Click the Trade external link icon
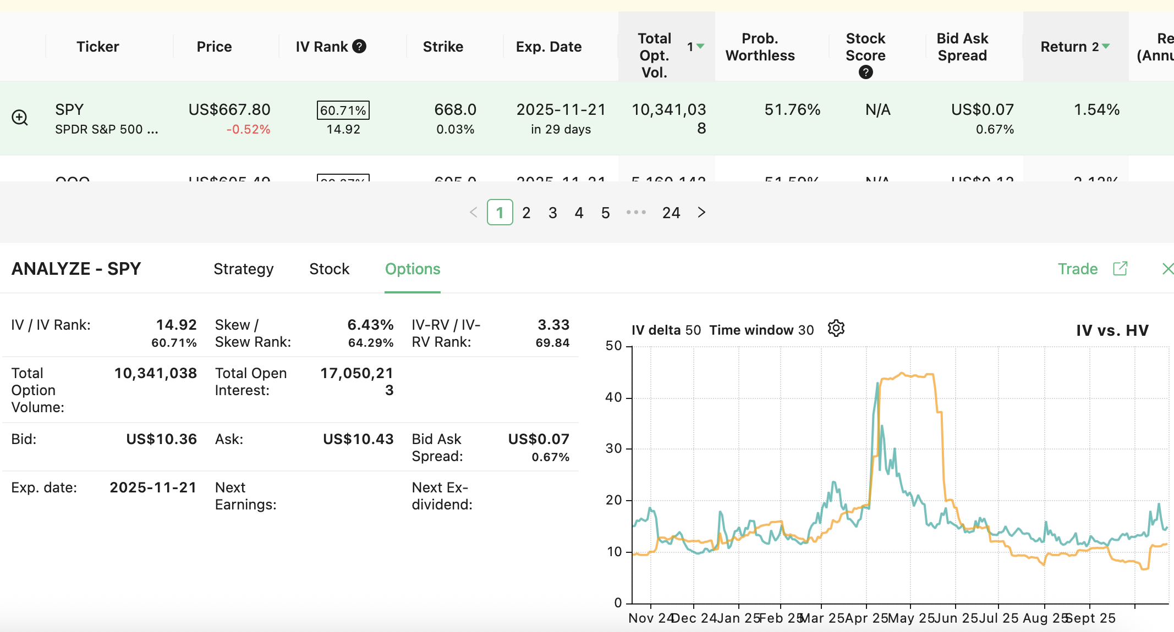The width and height of the screenshot is (1174, 632). coord(1120,269)
